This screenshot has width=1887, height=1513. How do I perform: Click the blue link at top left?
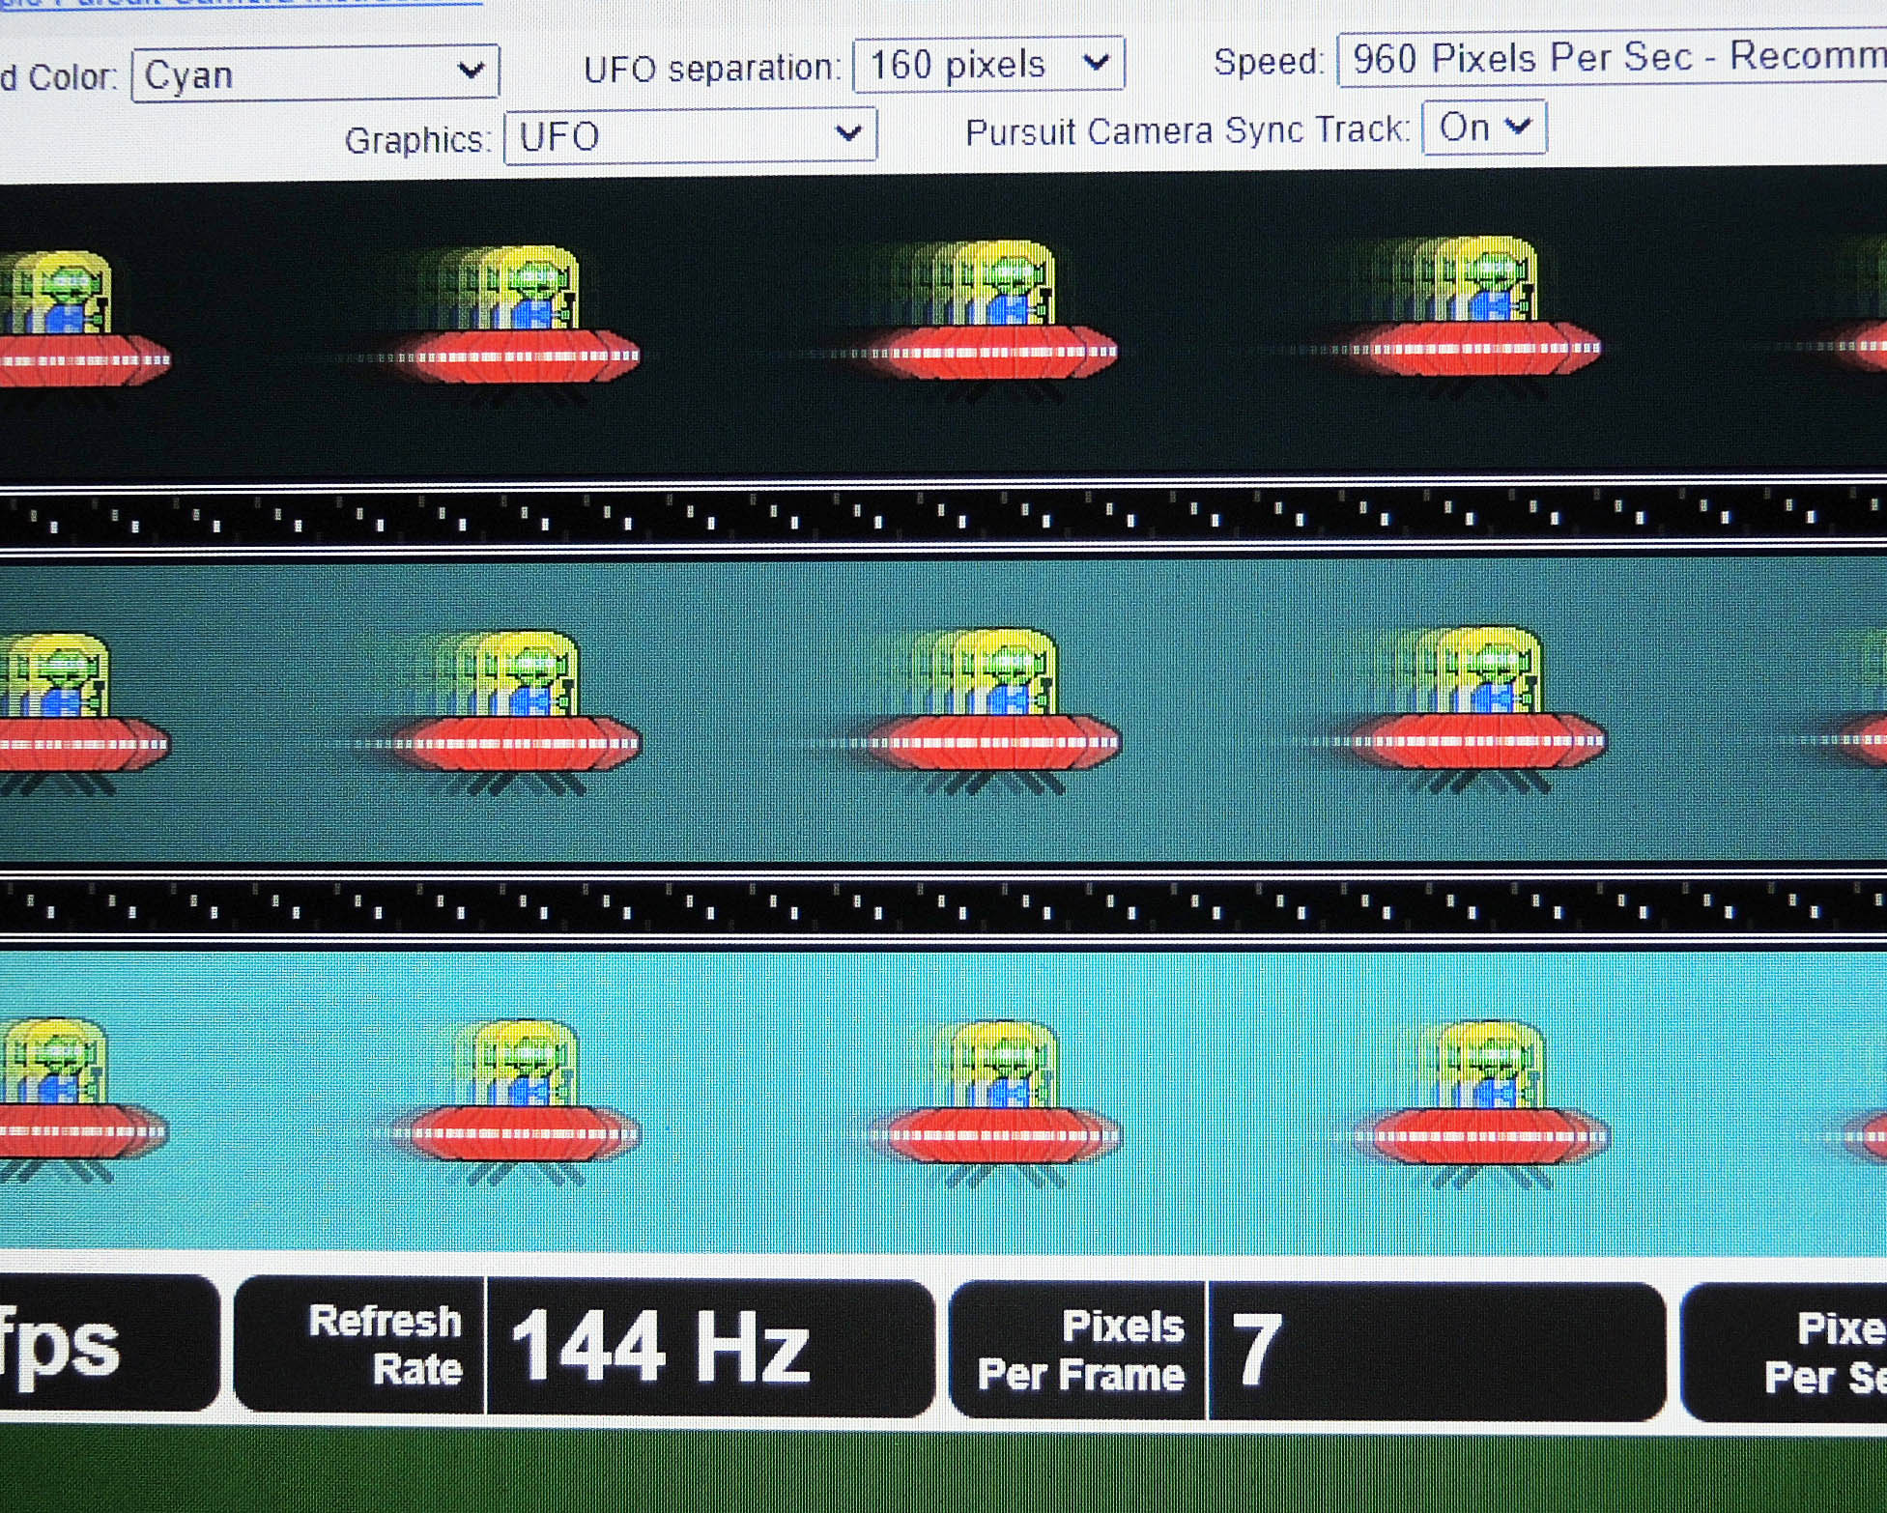242,3
